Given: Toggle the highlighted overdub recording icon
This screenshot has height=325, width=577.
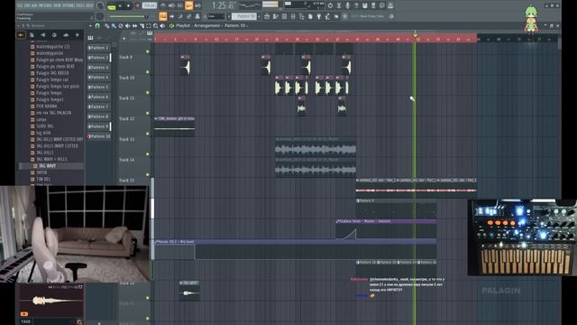Looking at the screenshot, I should (188, 5).
